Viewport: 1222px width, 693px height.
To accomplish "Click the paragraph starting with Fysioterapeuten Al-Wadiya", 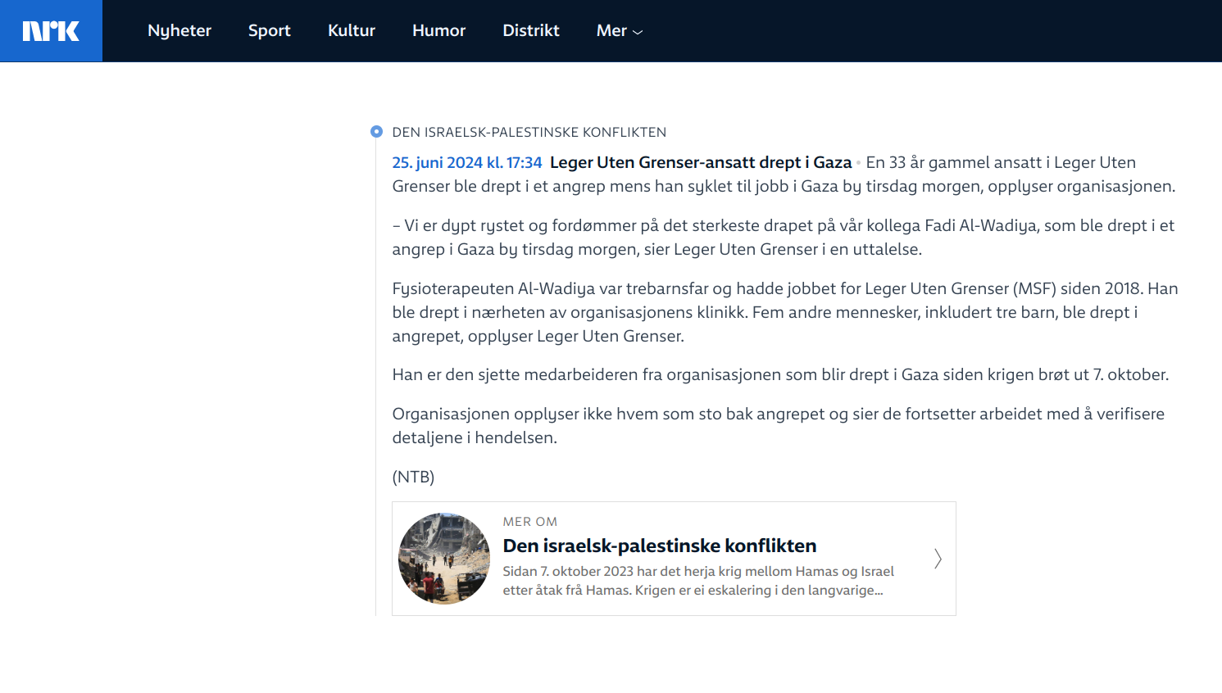I will 784,312.
